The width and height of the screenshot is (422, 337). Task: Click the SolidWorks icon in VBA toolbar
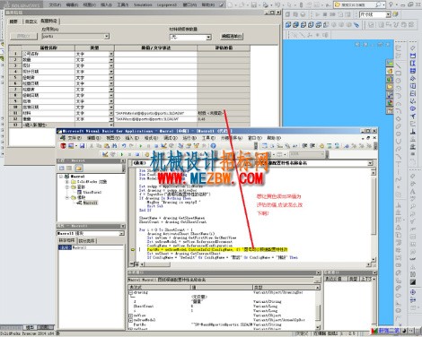(63, 146)
